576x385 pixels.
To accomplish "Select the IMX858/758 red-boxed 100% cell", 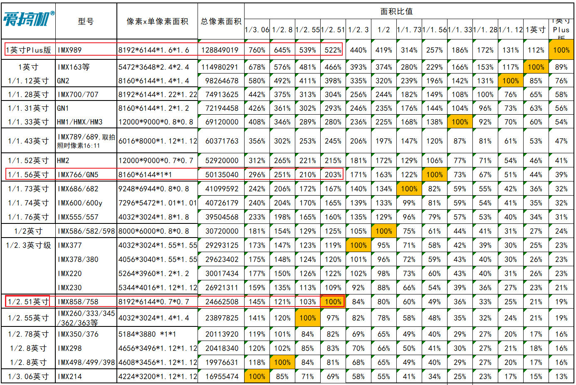I will [x=332, y=301].
